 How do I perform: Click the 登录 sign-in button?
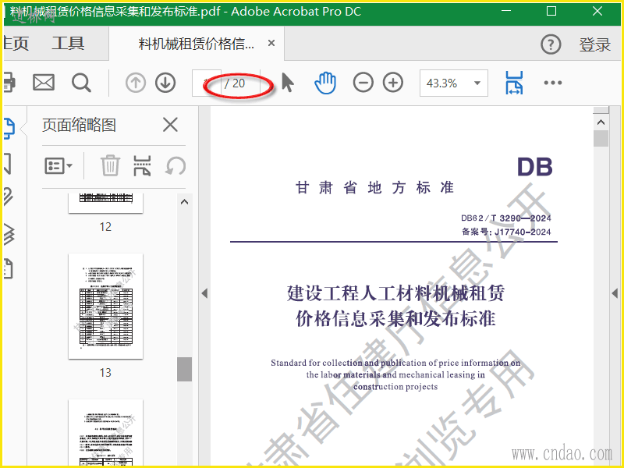click(594, 44)
